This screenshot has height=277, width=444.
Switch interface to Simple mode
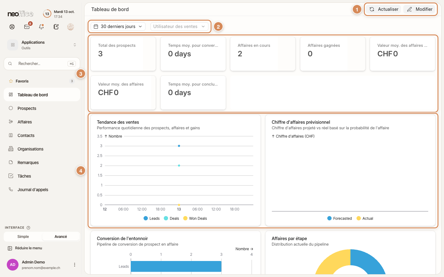(x=23, y=237)
